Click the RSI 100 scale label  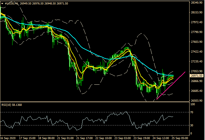tap(193, 105)
